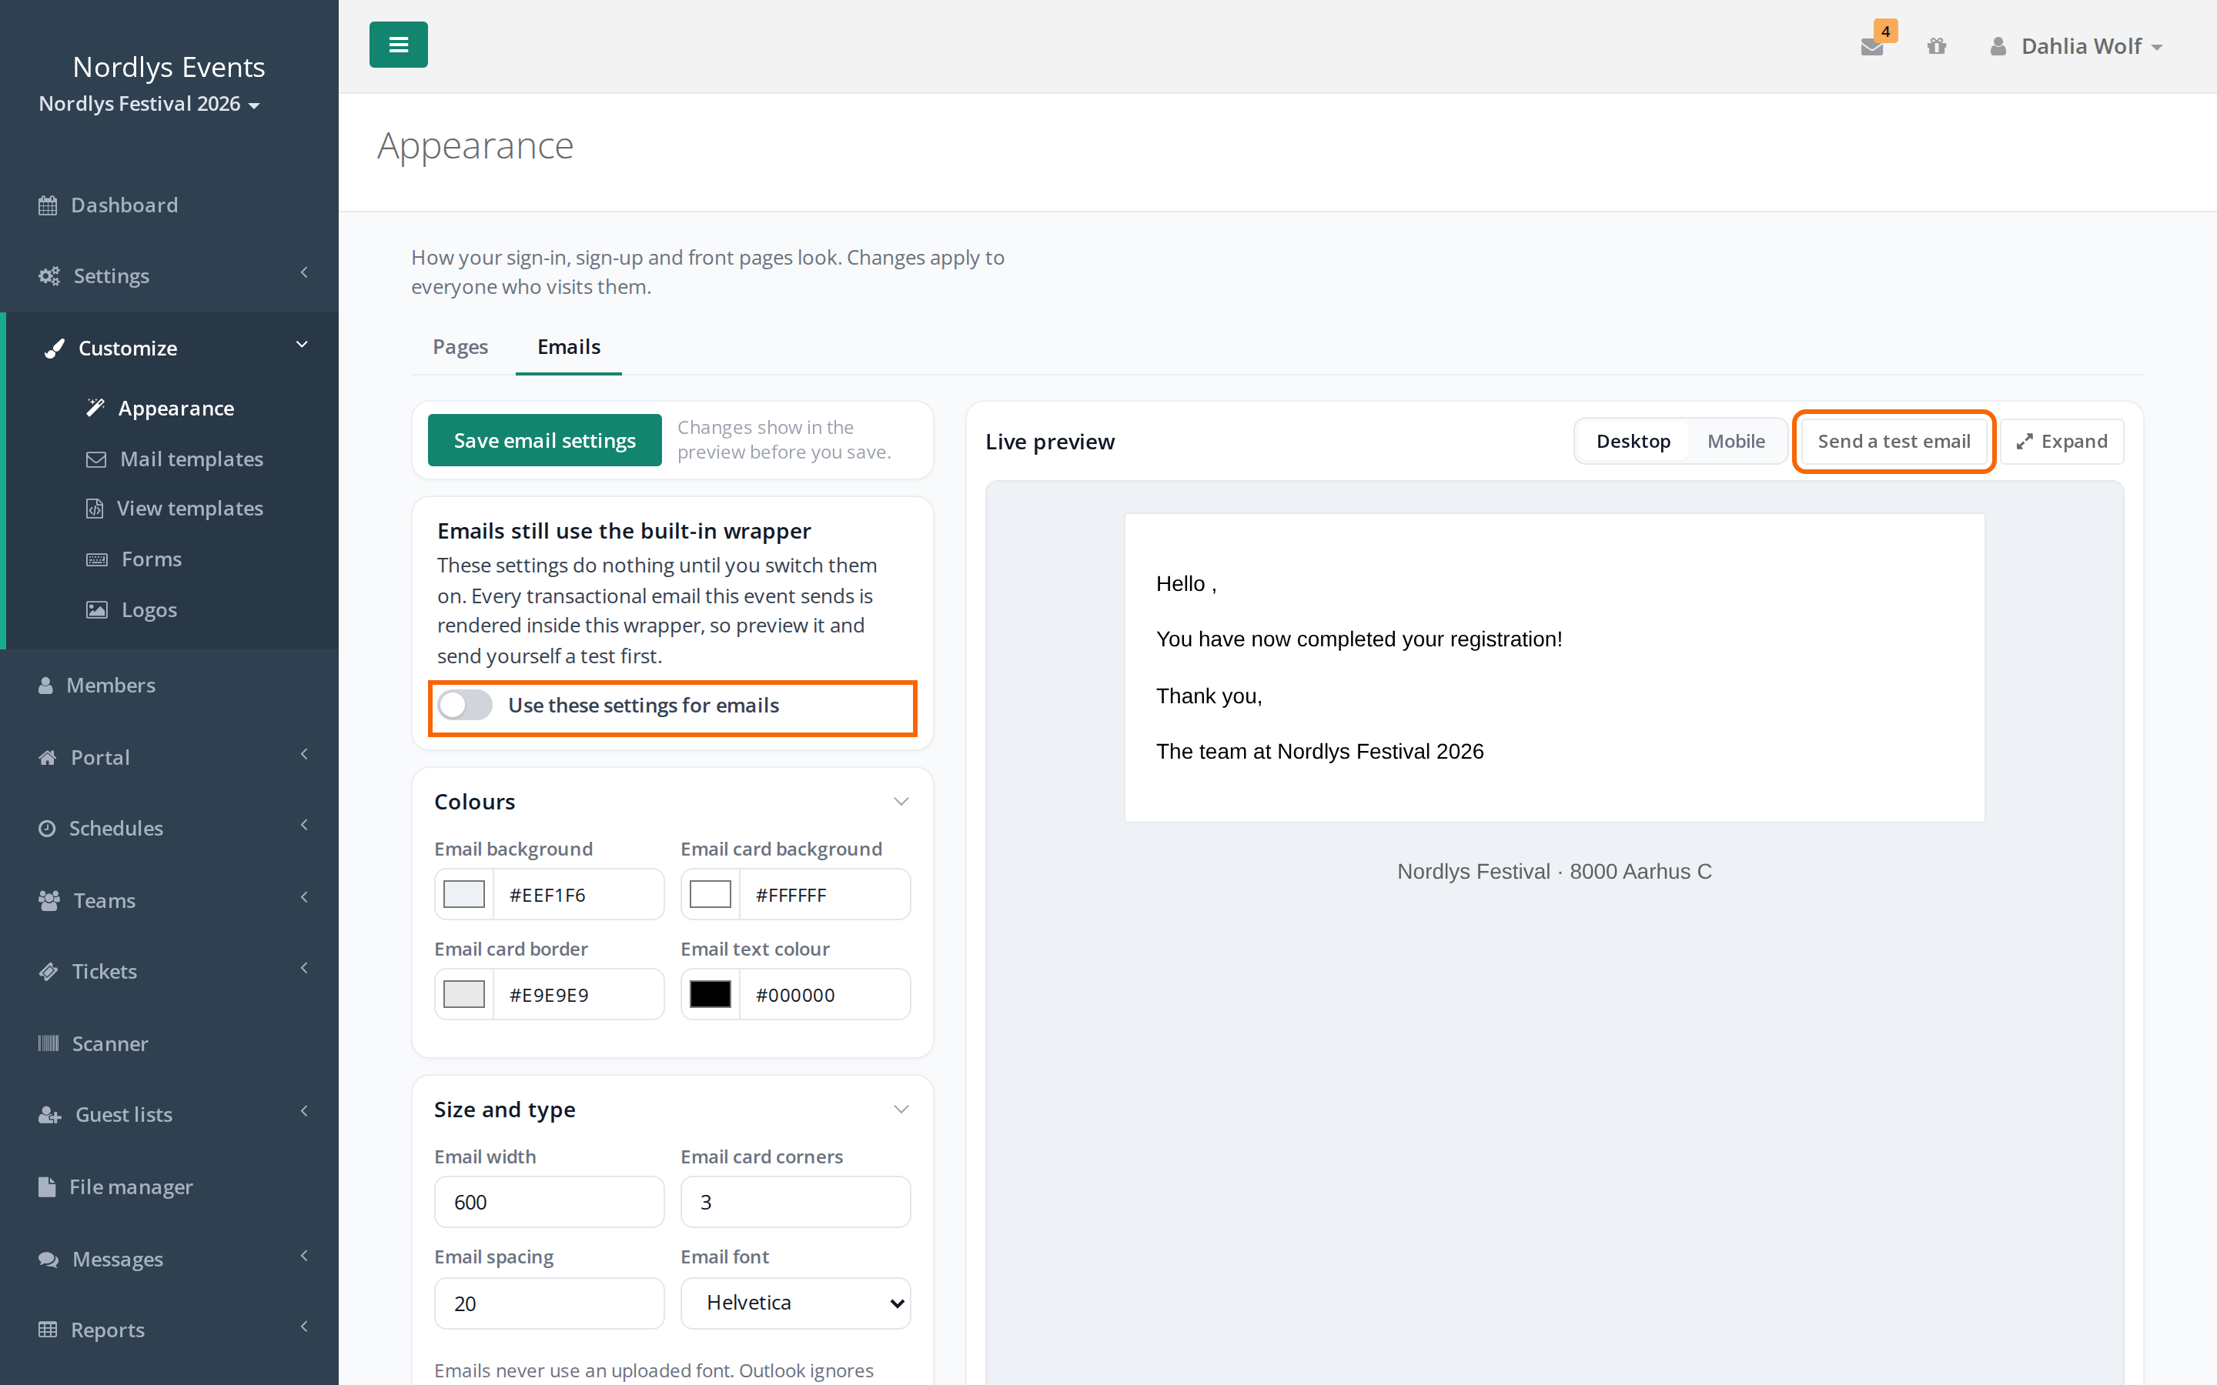Toggle Use these settings for emails switch
The image size is (2217, 1385).
tap(464, 704)
